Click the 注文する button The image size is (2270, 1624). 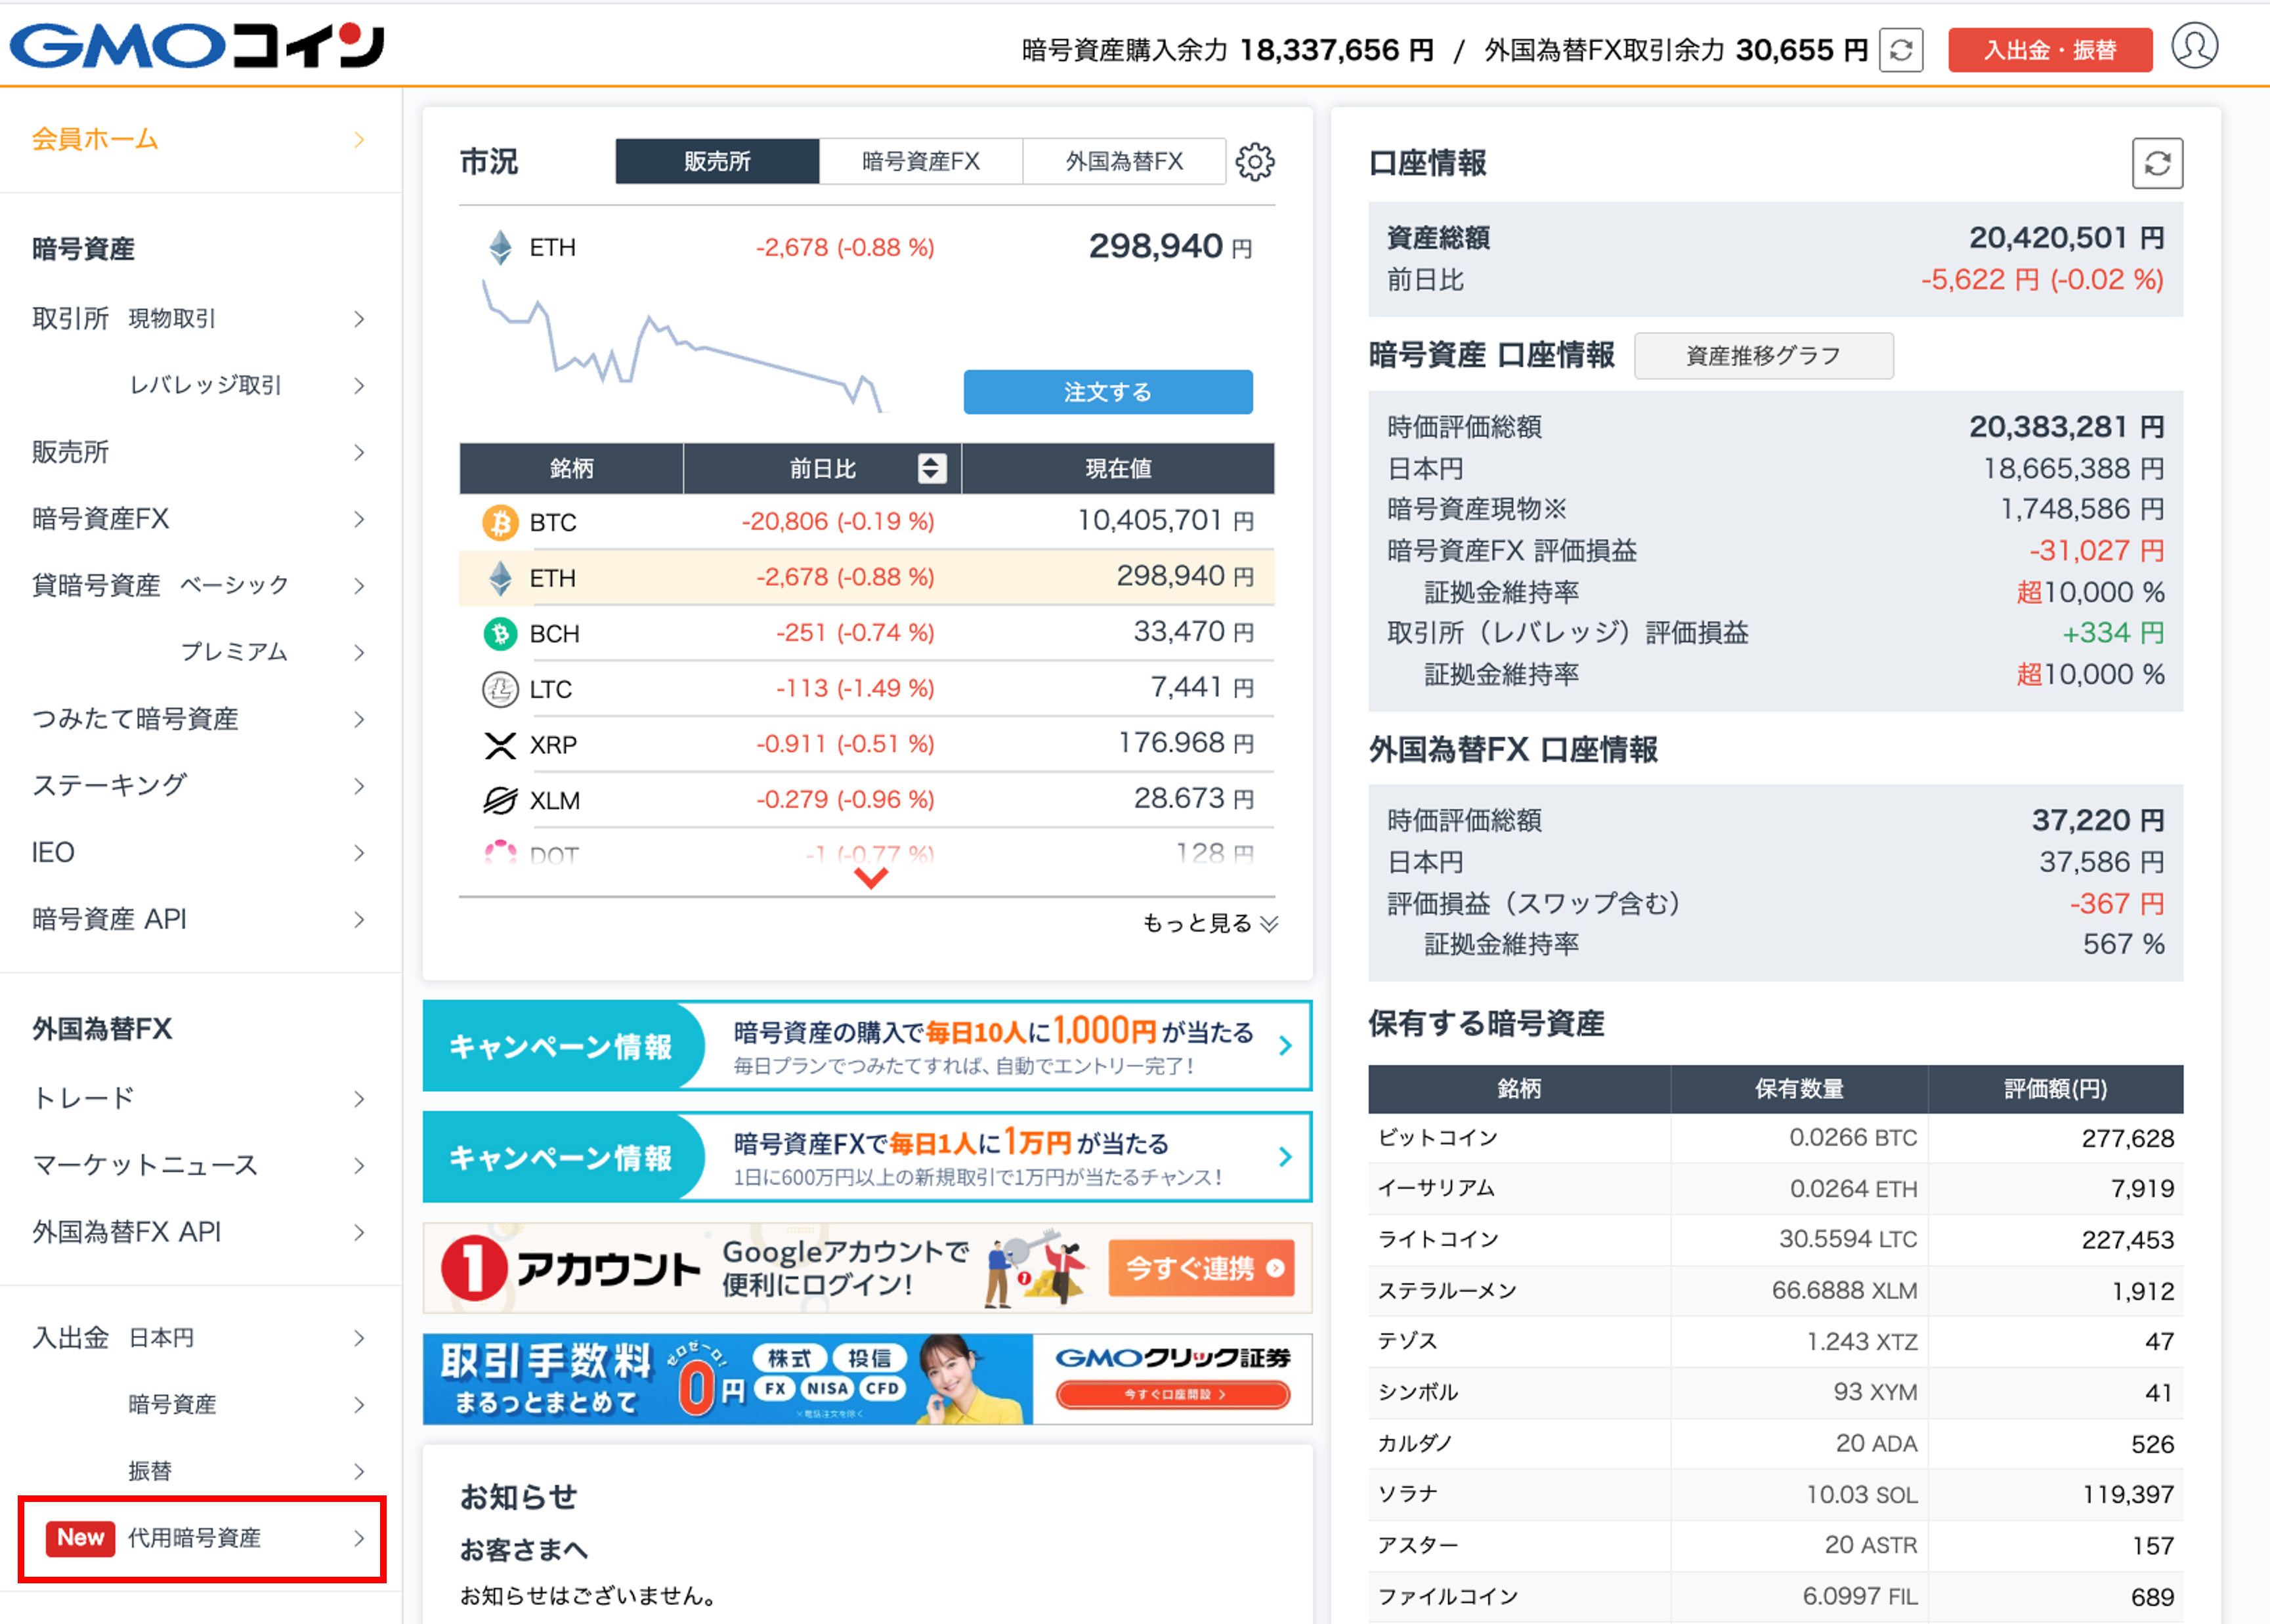point(1107,392)
